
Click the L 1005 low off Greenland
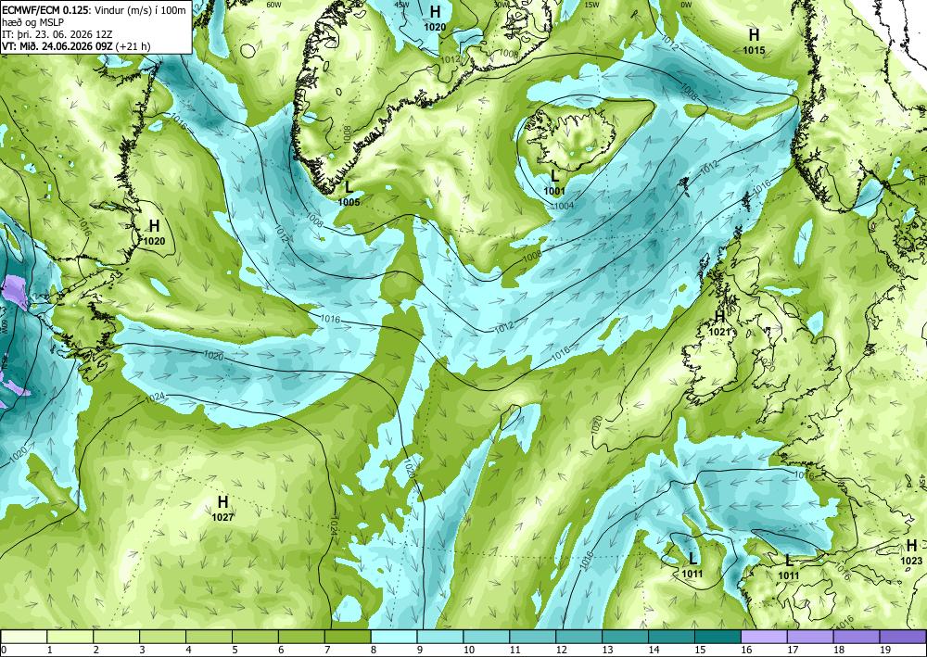pos(349,194)
